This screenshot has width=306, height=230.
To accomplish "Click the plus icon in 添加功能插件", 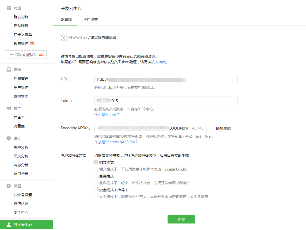I will click(x=12, y=55).
